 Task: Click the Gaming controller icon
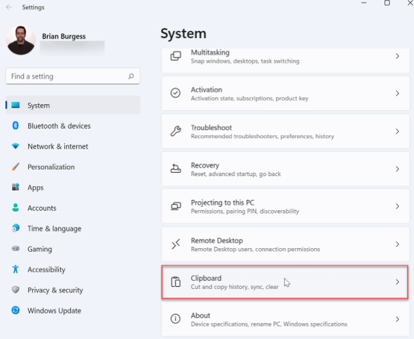pyautogui.click(x=15, y=248)
